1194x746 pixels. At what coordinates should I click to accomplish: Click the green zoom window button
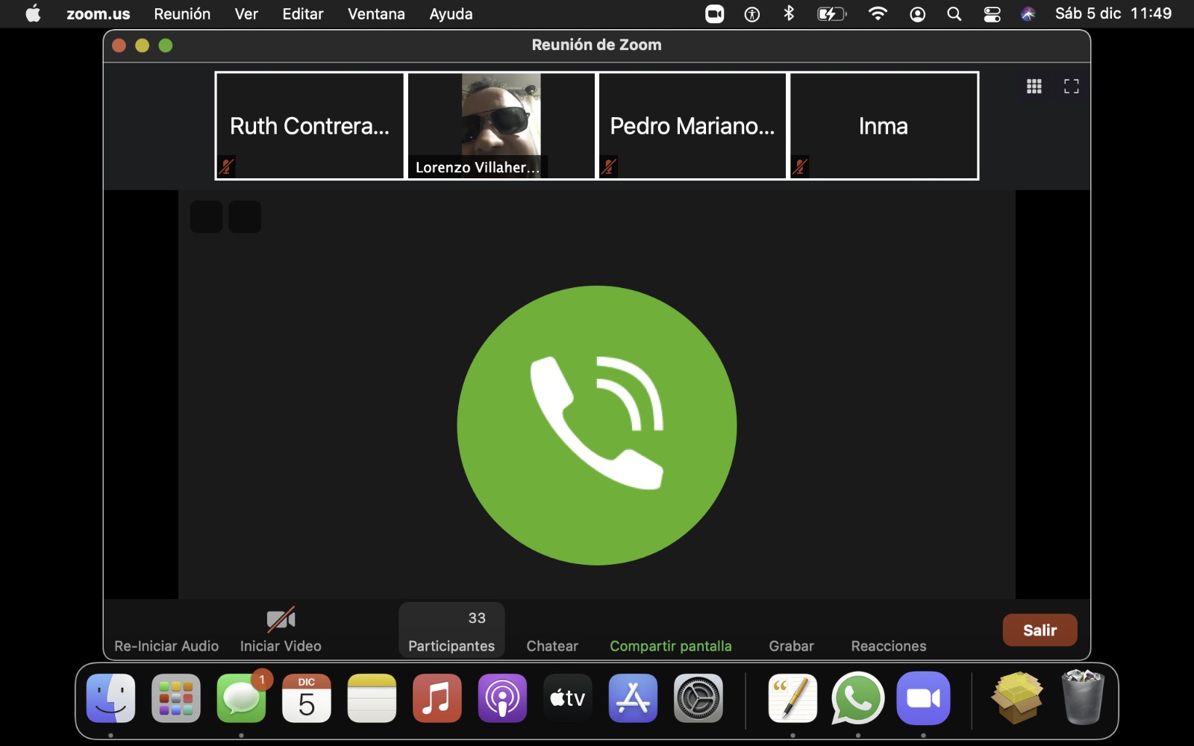[x=166, y=46]
